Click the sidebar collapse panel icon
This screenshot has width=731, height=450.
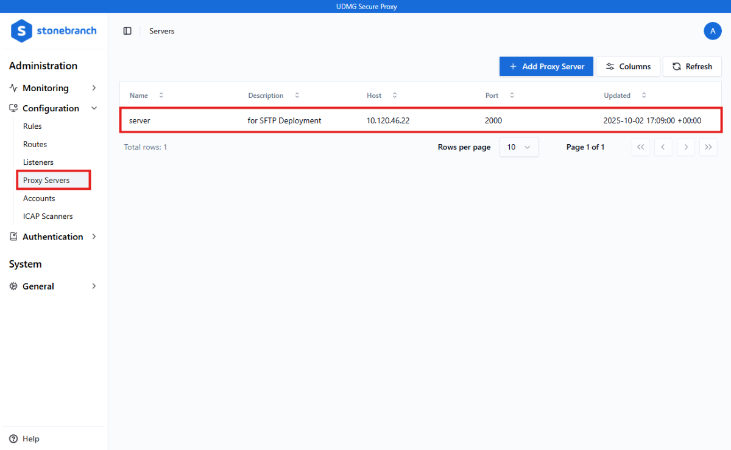(x=127, y=30)
